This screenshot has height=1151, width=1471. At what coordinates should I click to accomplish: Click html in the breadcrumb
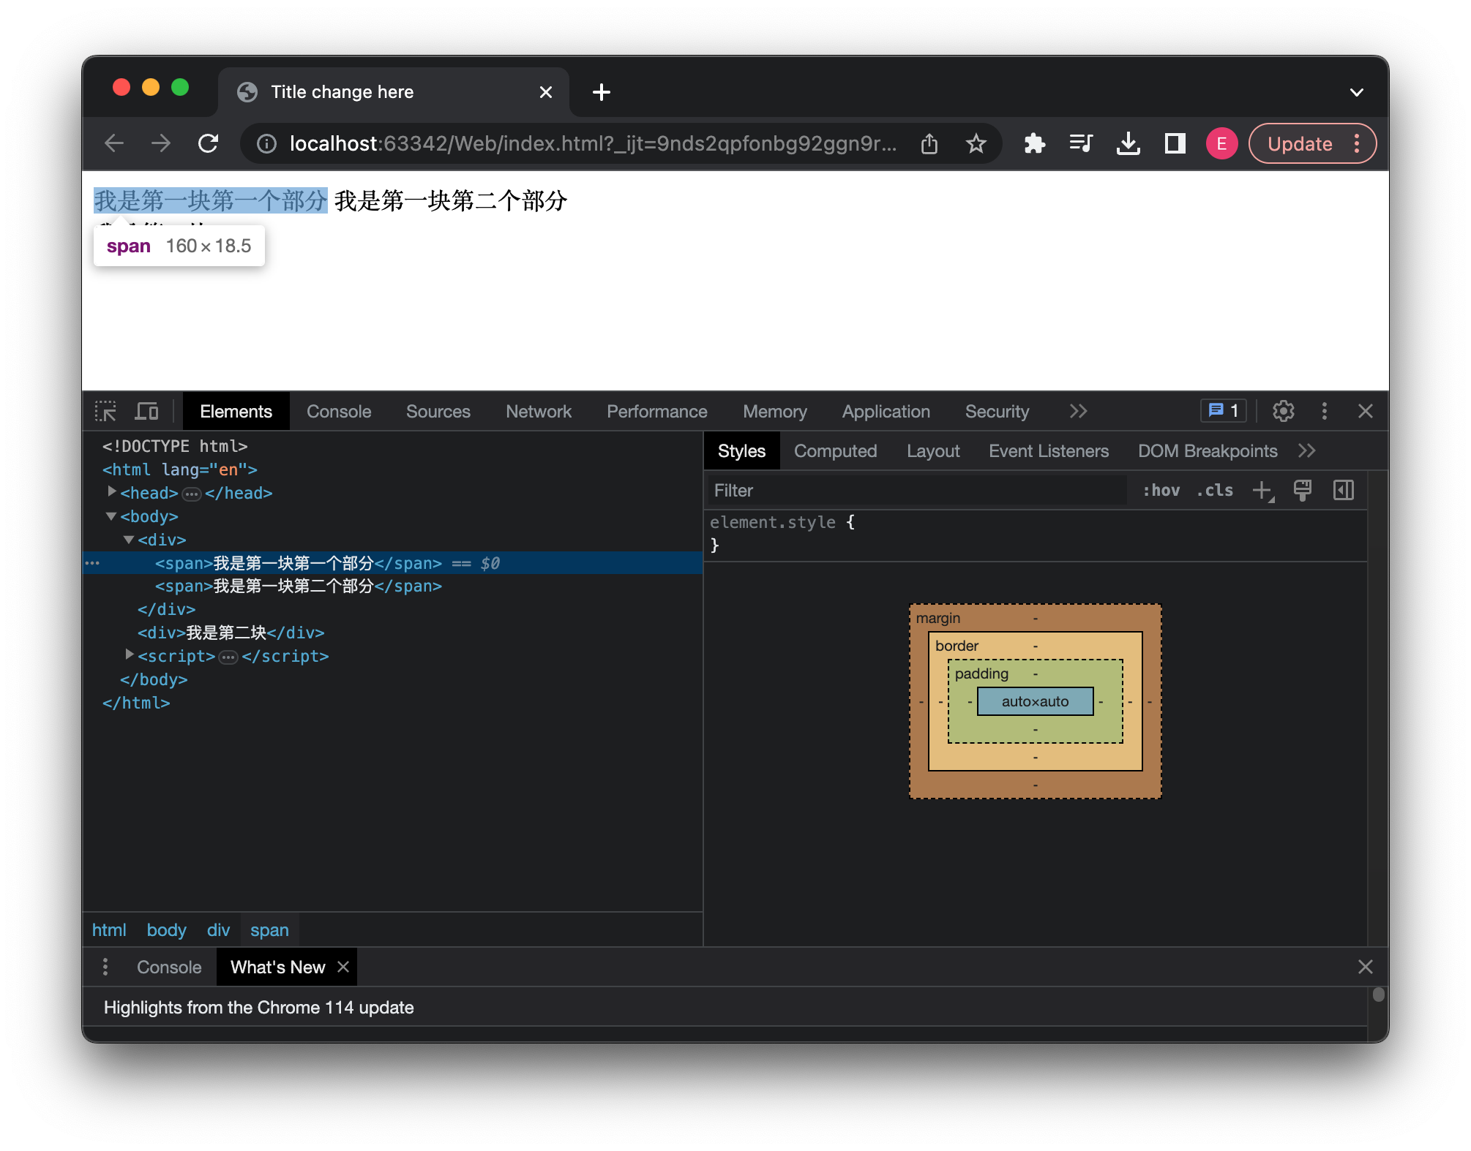(109, 930)
